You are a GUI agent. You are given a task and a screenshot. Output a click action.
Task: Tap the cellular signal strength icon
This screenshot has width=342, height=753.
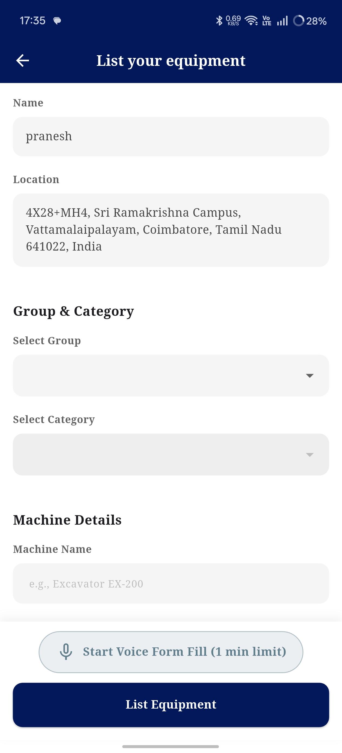pos(282,21)
